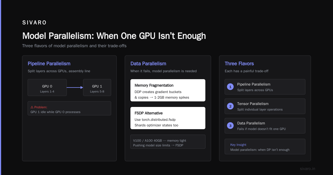333x175 pixels.
Task: Open the Memory Fragmentation white card
Action: (x=168, y=90)
